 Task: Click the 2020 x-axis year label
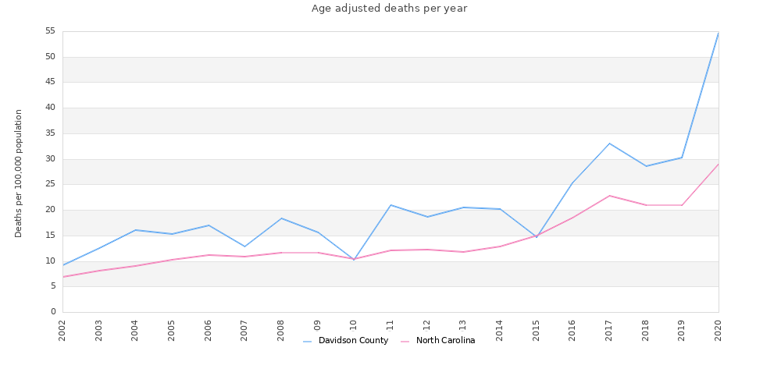pyautogui.click(x=719, y=329)
